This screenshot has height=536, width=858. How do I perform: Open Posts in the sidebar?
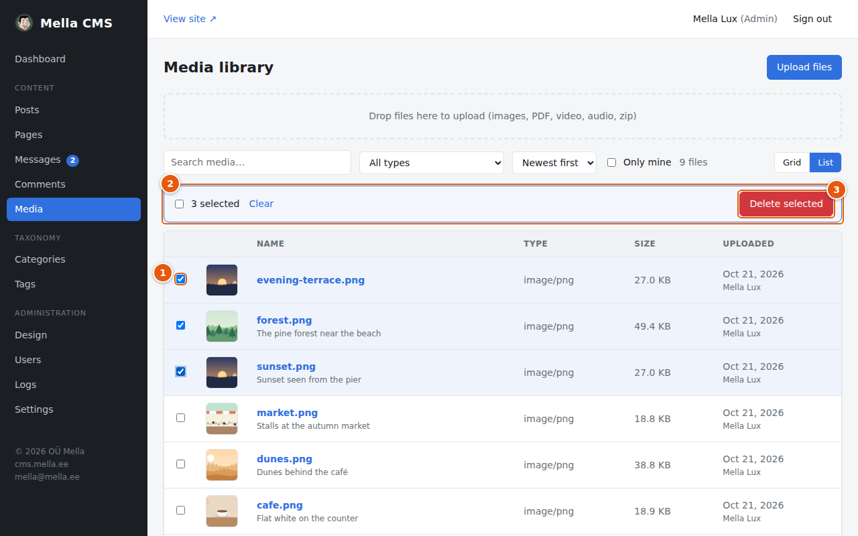[x=74, y=110]
